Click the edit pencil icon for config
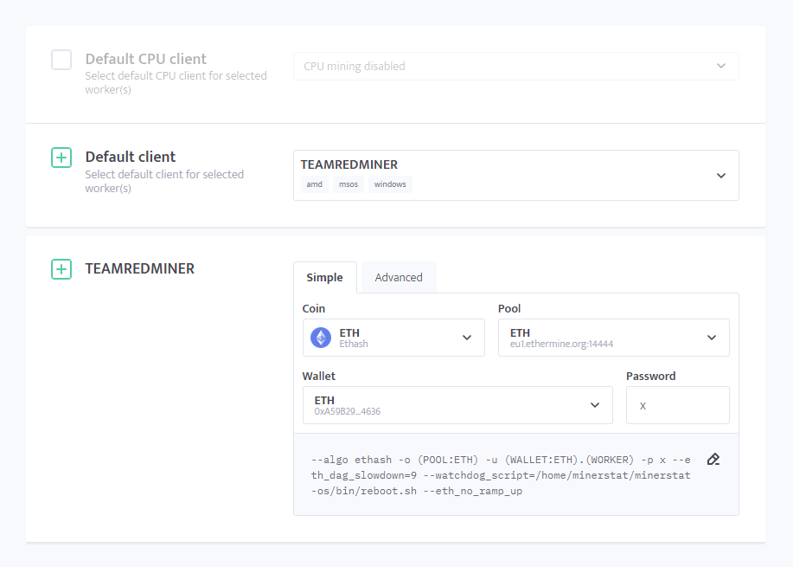 (713, 459)
